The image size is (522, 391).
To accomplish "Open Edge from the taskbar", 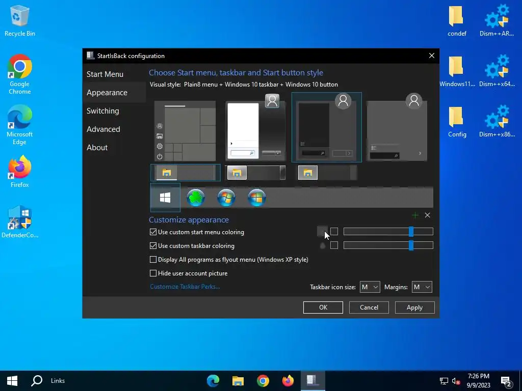I will [x=213, y=381].
